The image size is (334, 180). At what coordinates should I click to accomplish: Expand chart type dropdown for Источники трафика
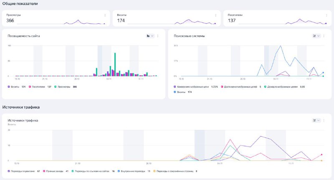(x=316, y=120)
